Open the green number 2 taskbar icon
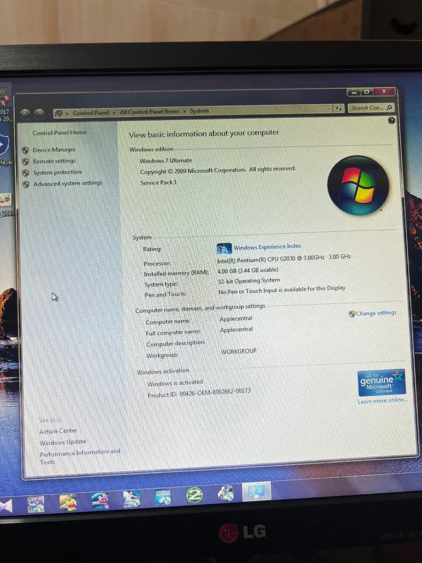The image size is (422, 563). 194,495
